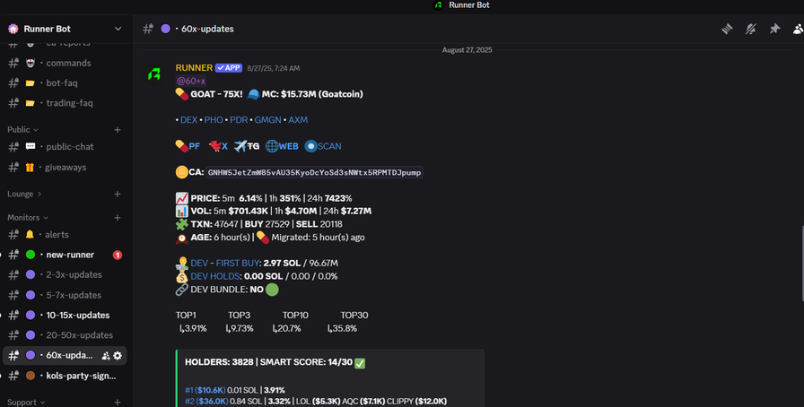Open the 10-15x-updates channel
The width and height of the screenshot is (804, 407).
click(x=76, y=316)
